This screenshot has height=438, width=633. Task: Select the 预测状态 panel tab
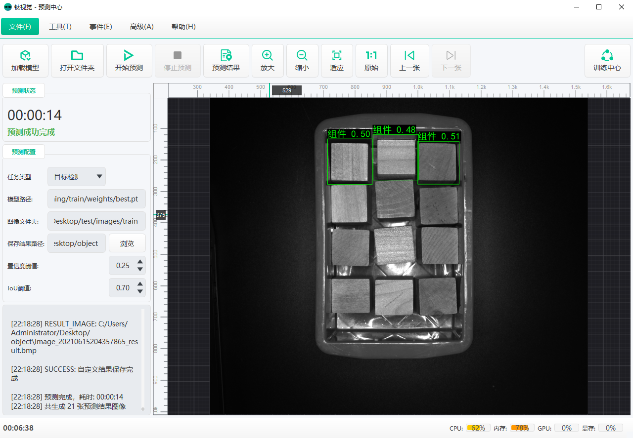click(x=24, y=90)
